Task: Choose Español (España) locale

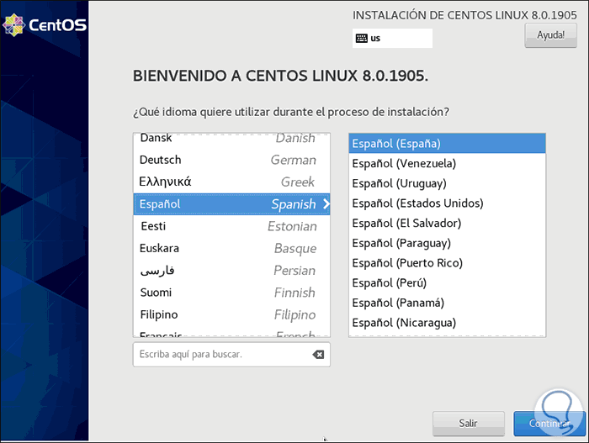Action: pos(447,144)
